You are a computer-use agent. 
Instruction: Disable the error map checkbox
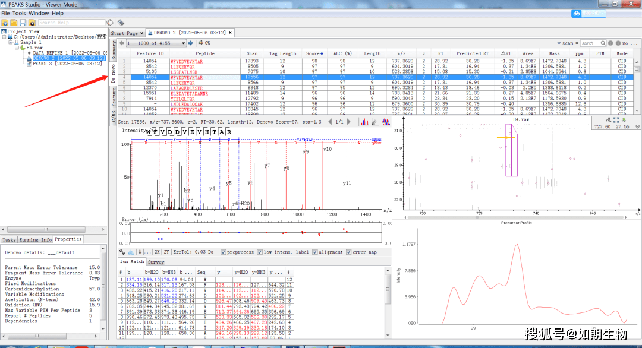[348, 252]
